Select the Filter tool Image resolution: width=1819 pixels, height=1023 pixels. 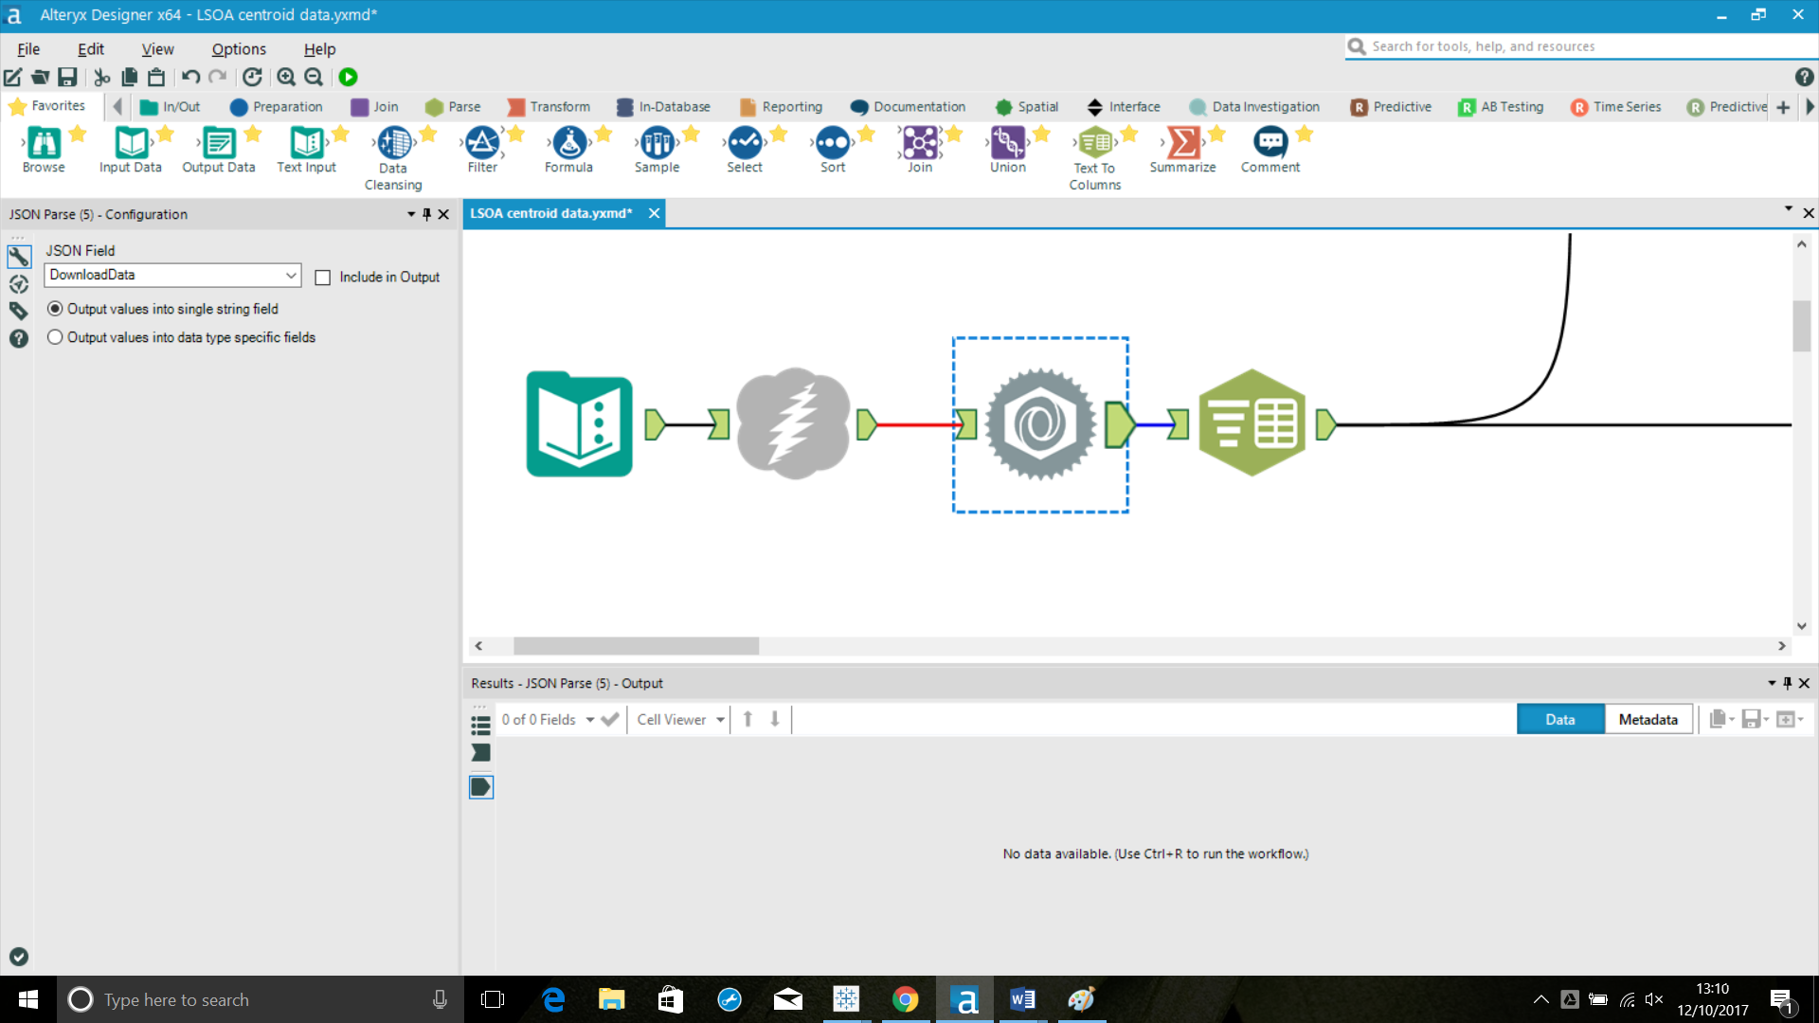coord(482,150)
